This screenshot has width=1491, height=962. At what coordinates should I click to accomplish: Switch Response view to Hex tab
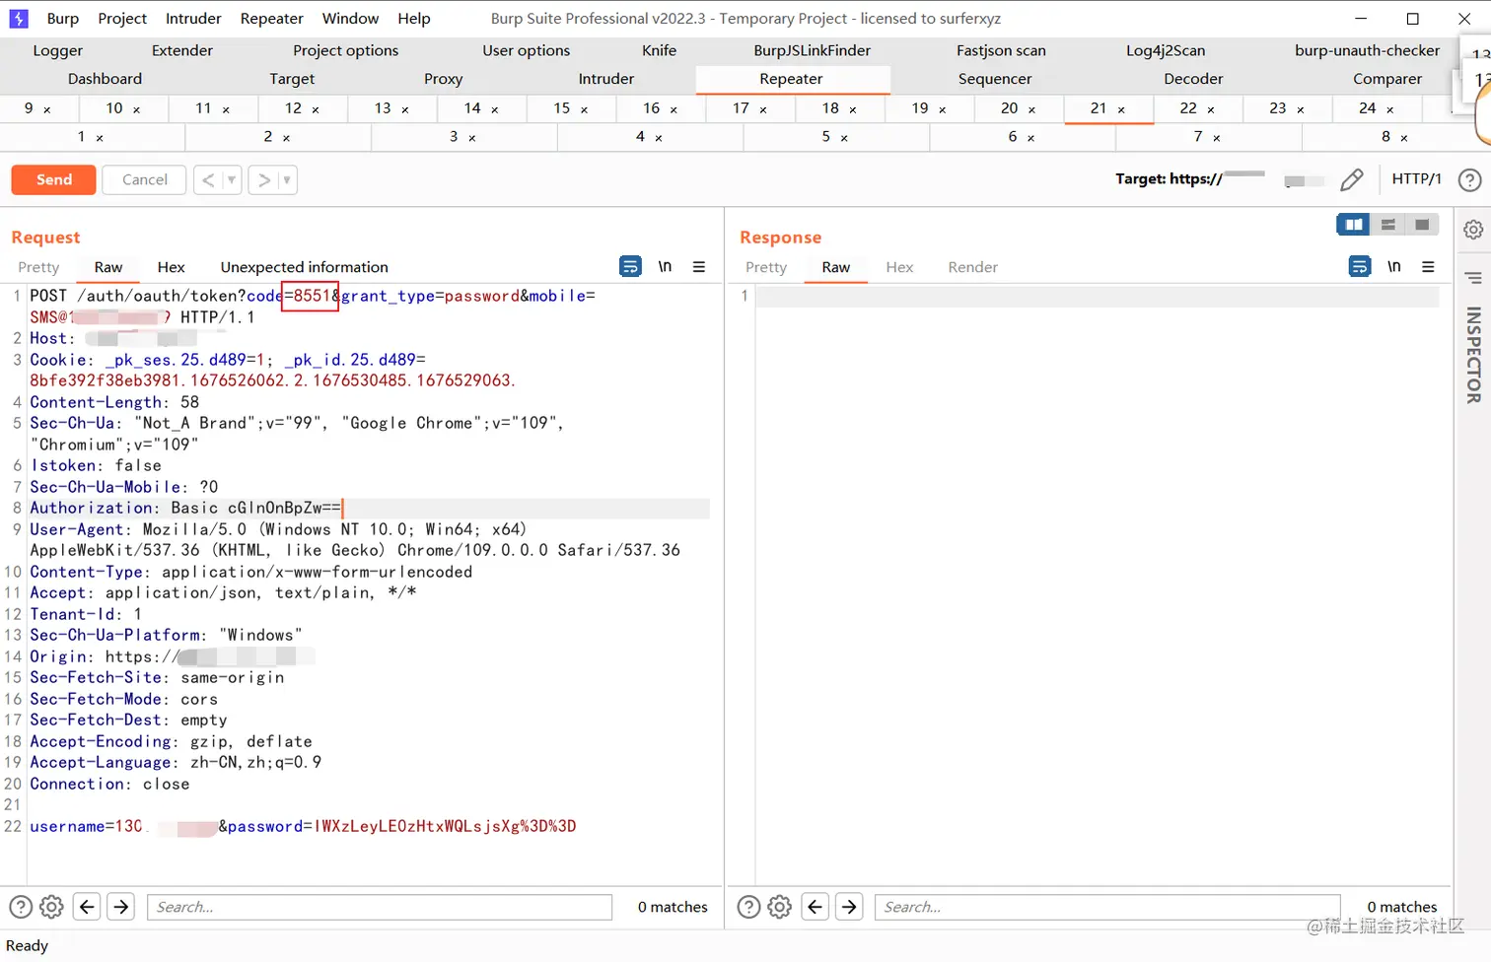pyautogui.click(x=899, y=267)
